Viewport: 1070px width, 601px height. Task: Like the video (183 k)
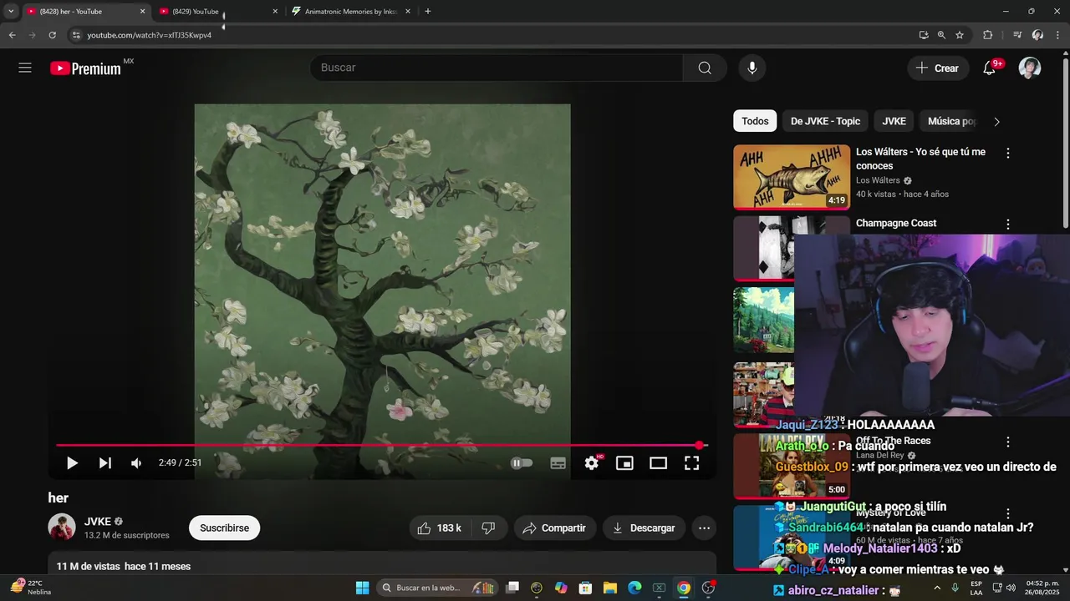440,528
